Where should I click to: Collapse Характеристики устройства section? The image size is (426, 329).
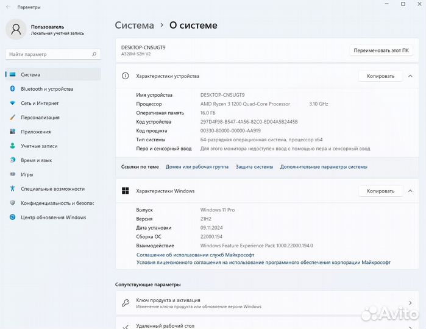point(410,76)
